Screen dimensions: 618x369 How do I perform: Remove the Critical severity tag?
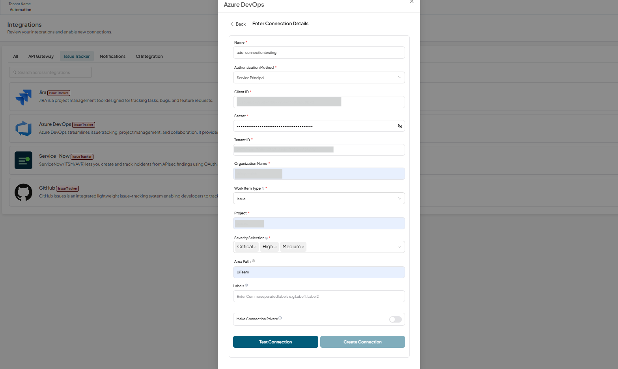[x=256, y=247]
